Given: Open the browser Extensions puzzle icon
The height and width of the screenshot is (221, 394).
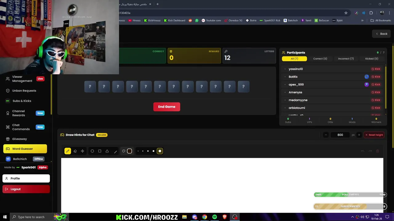Looking at the screenshot, I should point(371,13).
